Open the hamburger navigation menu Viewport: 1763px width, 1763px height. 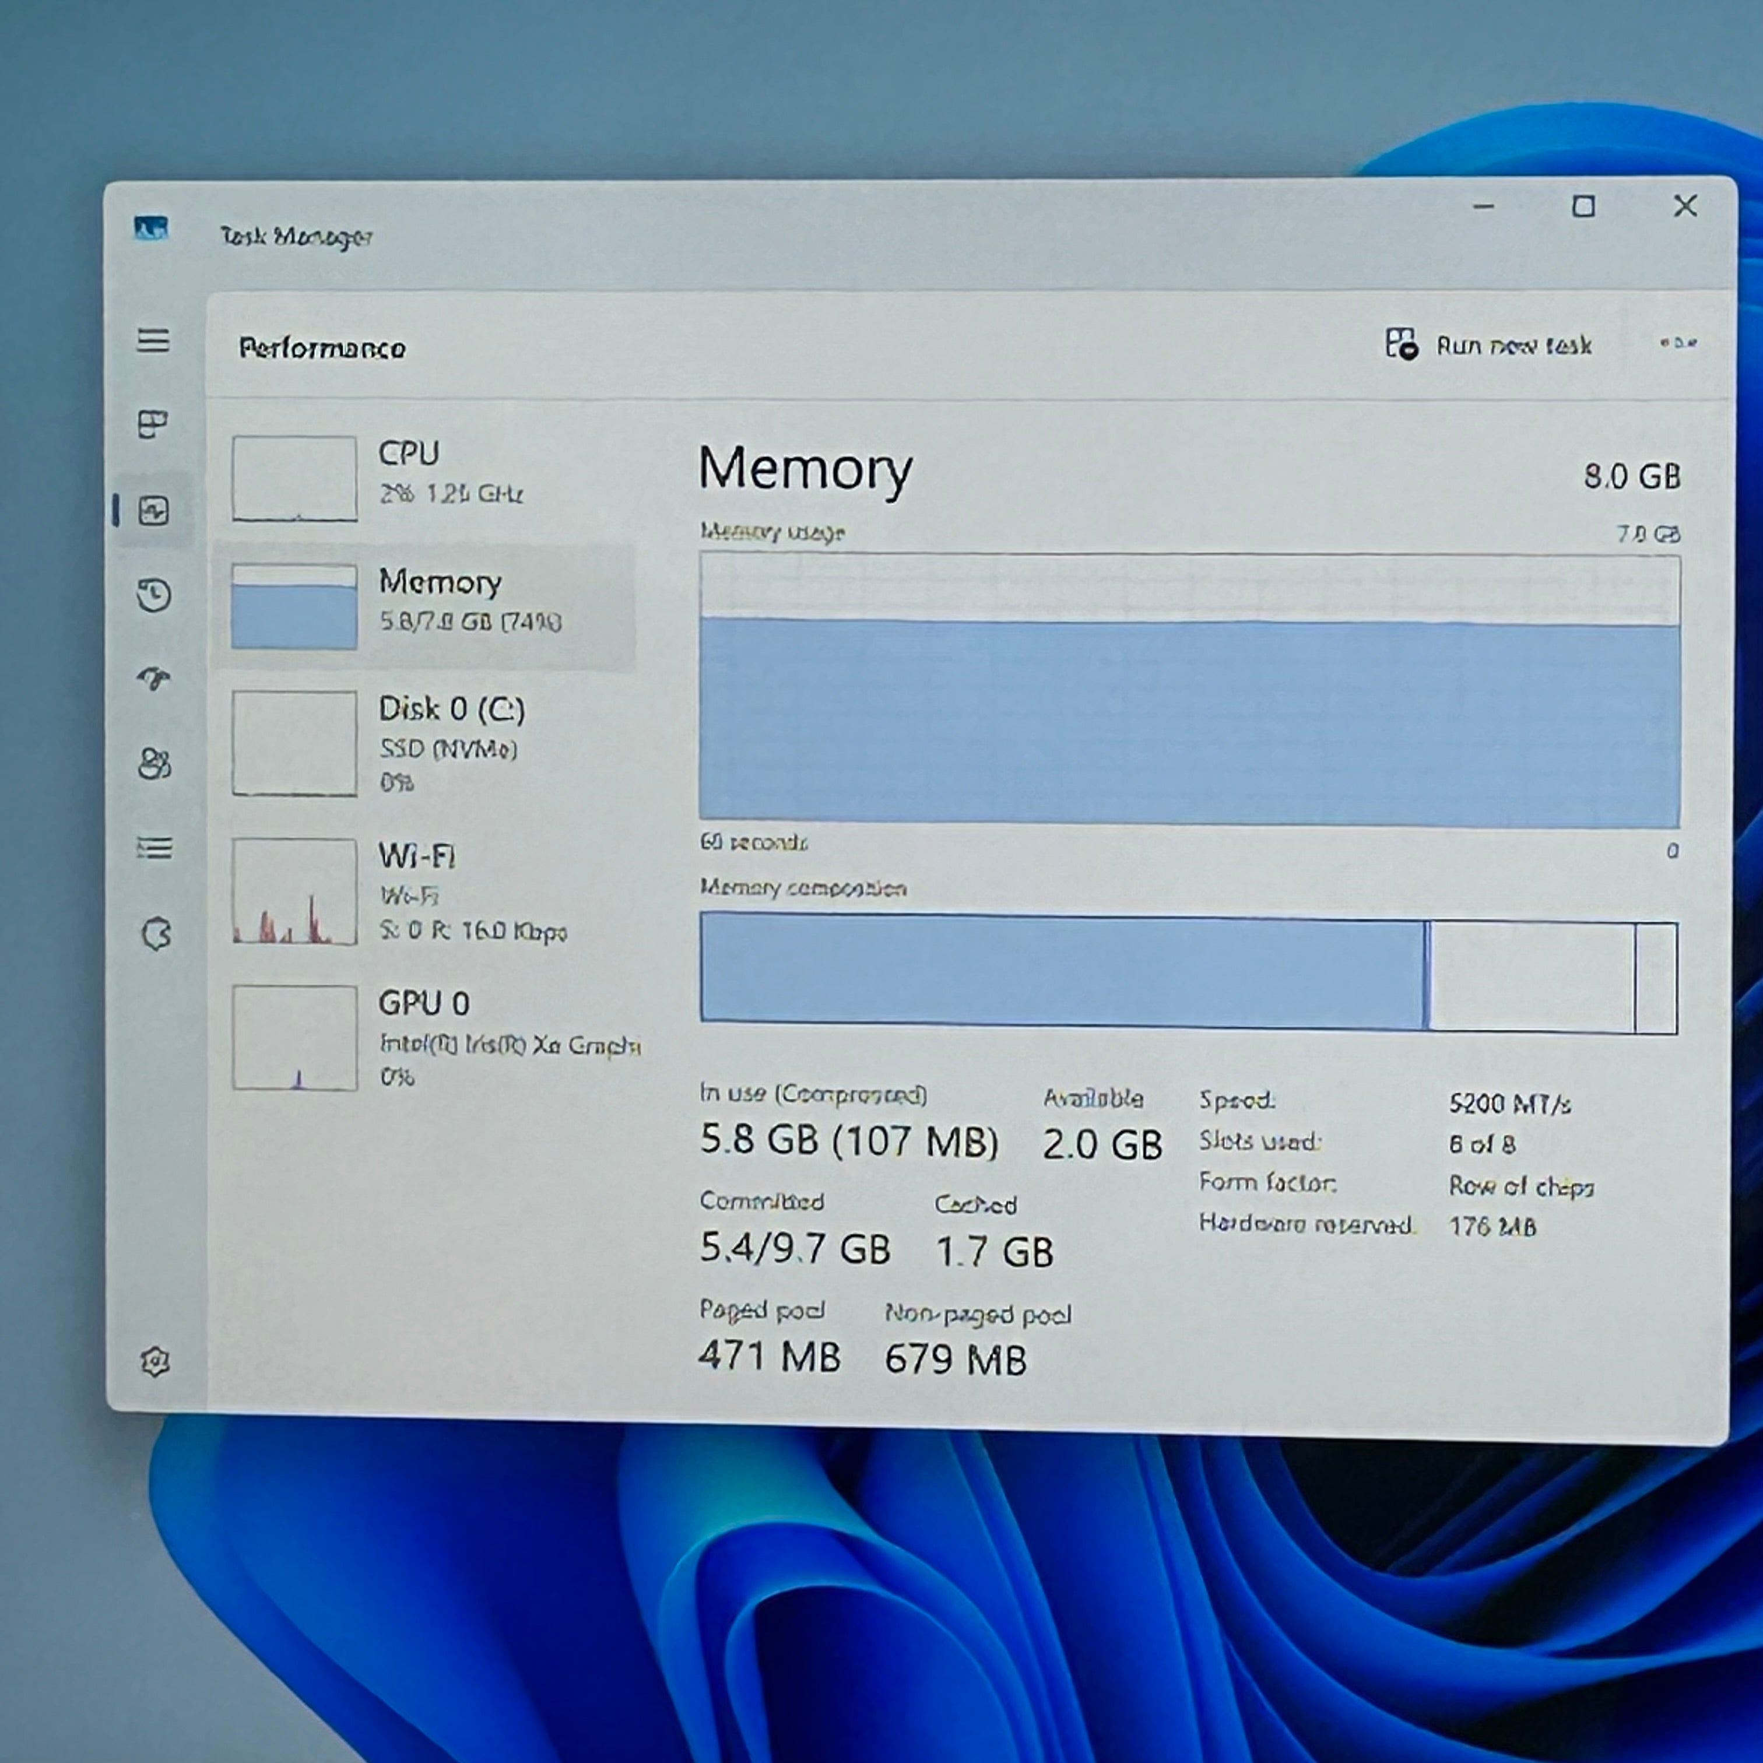click(153, 340)
